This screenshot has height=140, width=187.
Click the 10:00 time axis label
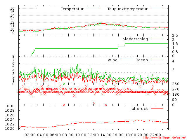81,135
